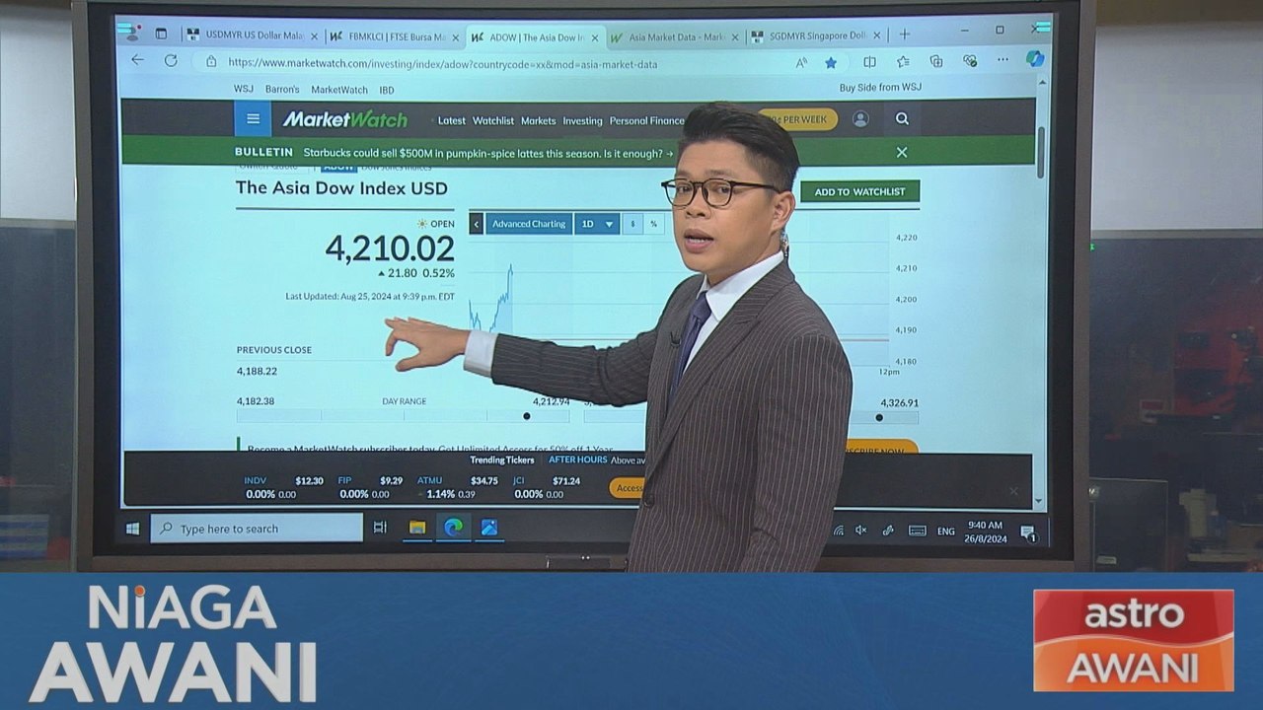The image size is (1263, 710).
Task: Dismiss the green Bulletin banner
Action: pos(901,152)
